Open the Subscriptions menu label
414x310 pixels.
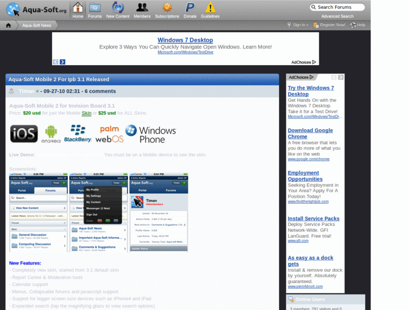pos(167,17)
